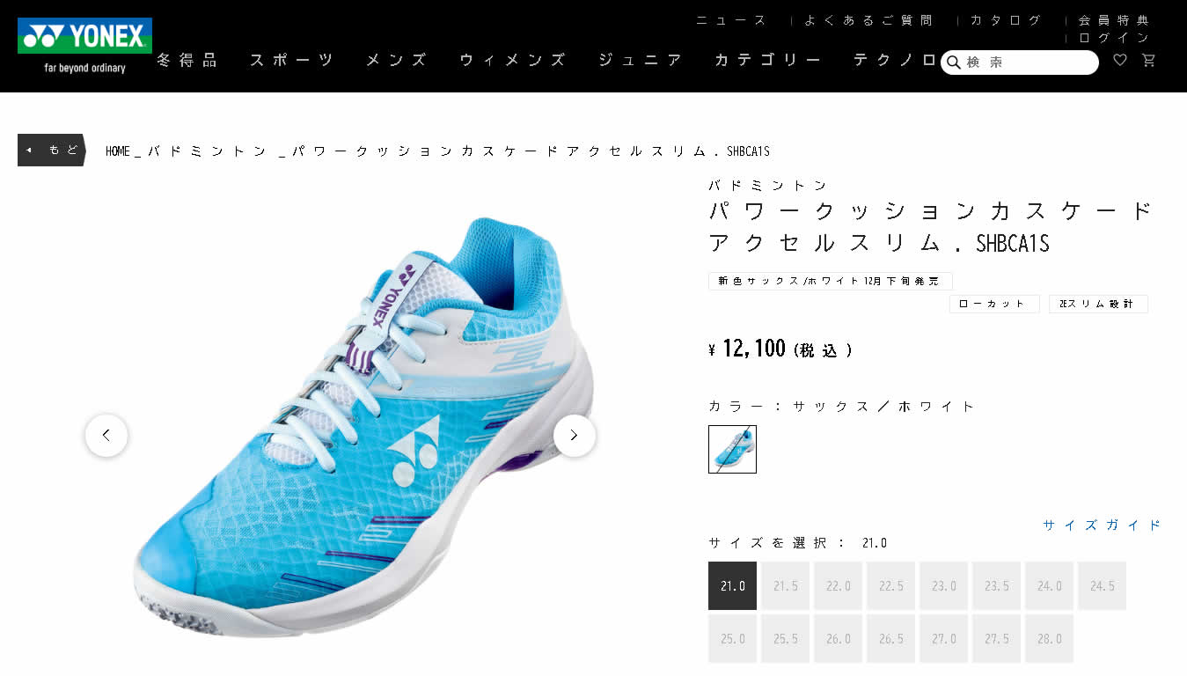This screenshot has height=676, width=1187.
Task: Select the サックス/ホワイト color swatch
Action: (x=732, y=449)
